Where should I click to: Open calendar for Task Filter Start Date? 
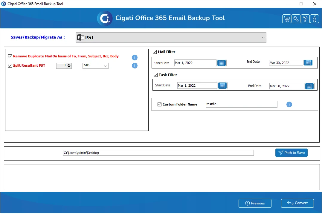(222, 86)
